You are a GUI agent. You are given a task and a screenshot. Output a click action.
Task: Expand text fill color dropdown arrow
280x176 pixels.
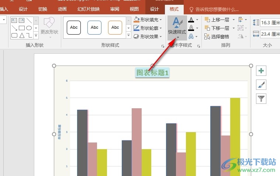197,20
